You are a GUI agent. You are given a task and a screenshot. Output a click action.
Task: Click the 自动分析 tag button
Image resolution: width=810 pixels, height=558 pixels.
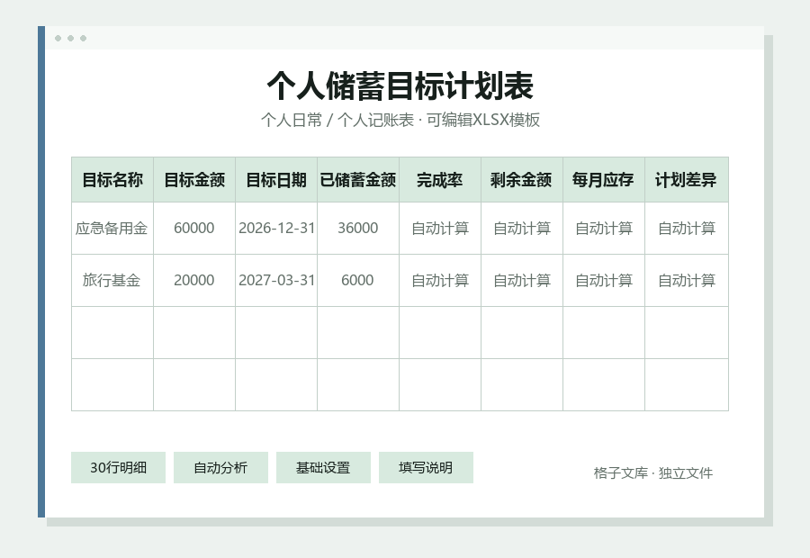[x=220, y=468]
